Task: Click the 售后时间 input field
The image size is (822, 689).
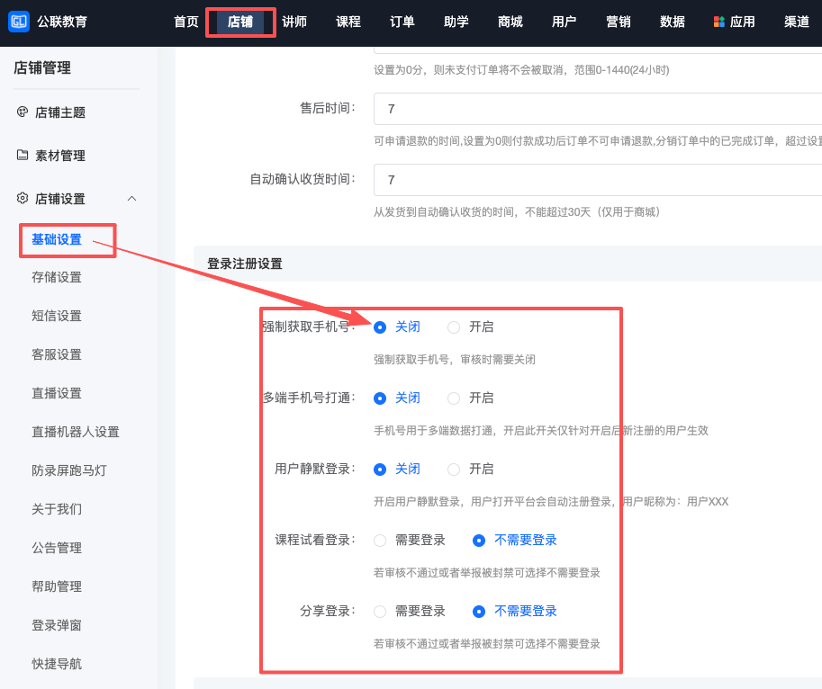Action: click(x=594, y=109)
